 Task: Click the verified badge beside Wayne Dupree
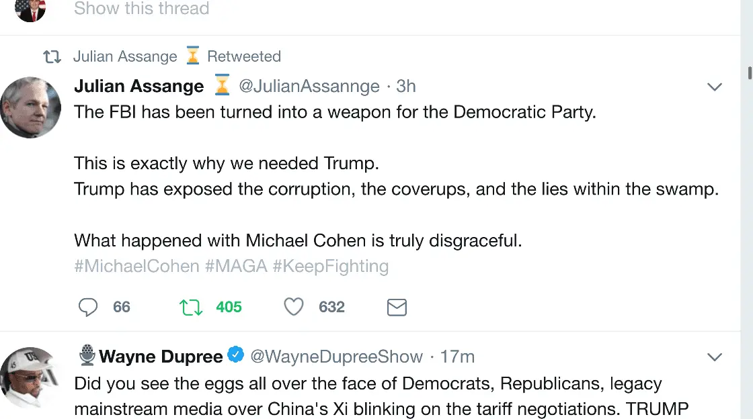[235, 355]
